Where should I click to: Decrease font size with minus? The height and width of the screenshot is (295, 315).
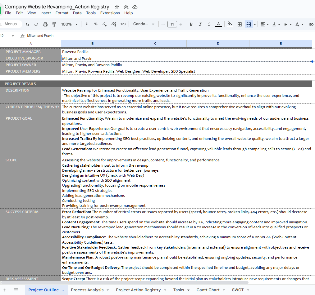click(163, 24)
